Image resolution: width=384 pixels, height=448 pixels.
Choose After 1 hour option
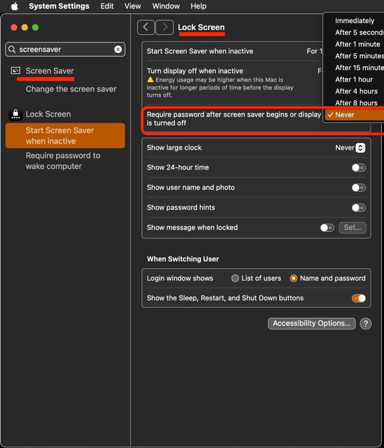pyautogui.click(x=355, y=79)
